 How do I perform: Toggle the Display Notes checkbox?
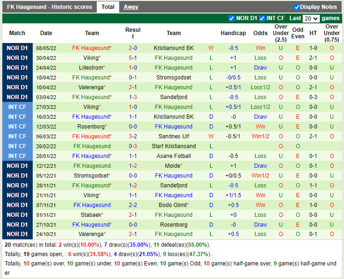point(297,7)
